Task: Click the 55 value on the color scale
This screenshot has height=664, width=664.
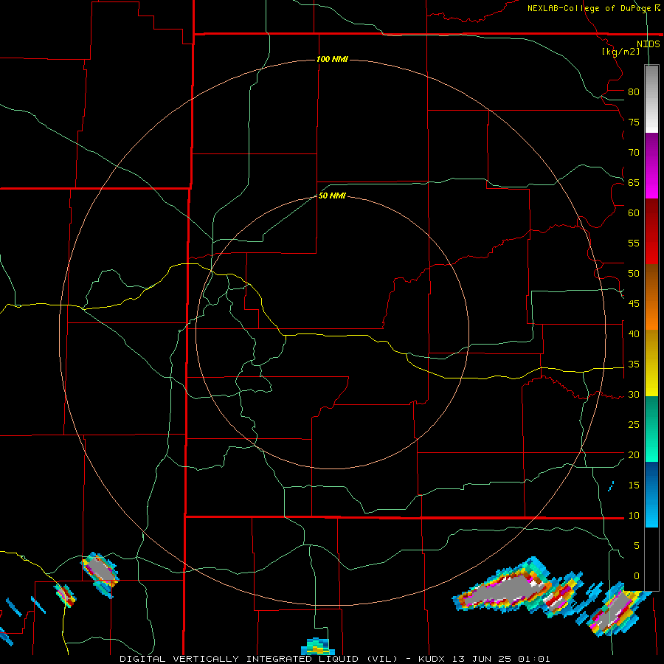Action: (x=634, y=243)
